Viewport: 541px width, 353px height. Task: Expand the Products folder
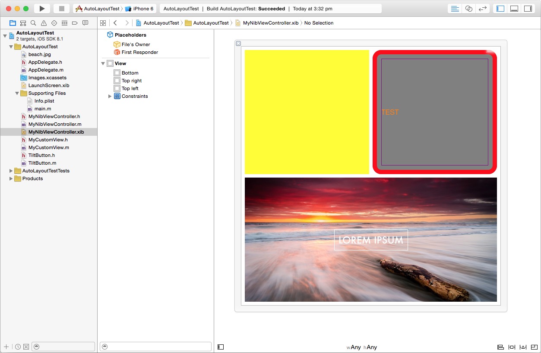11,178
